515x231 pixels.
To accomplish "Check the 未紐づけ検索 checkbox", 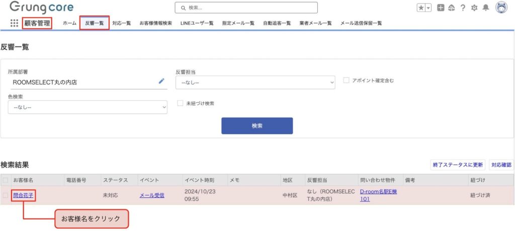I will click(x=180, y=103).
